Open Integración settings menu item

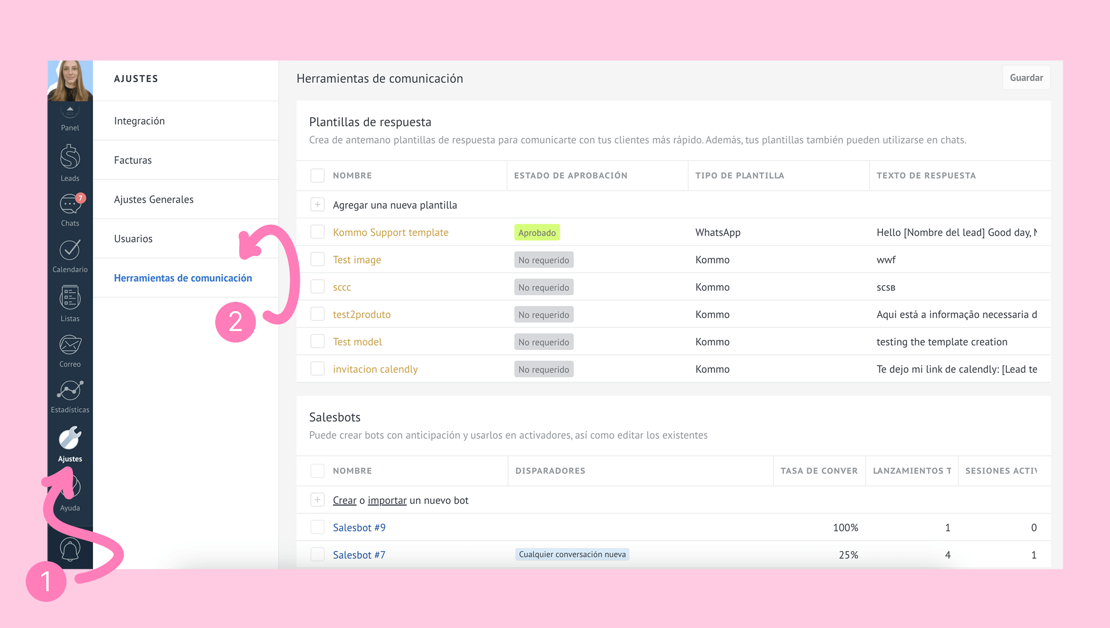click(140, 121)
